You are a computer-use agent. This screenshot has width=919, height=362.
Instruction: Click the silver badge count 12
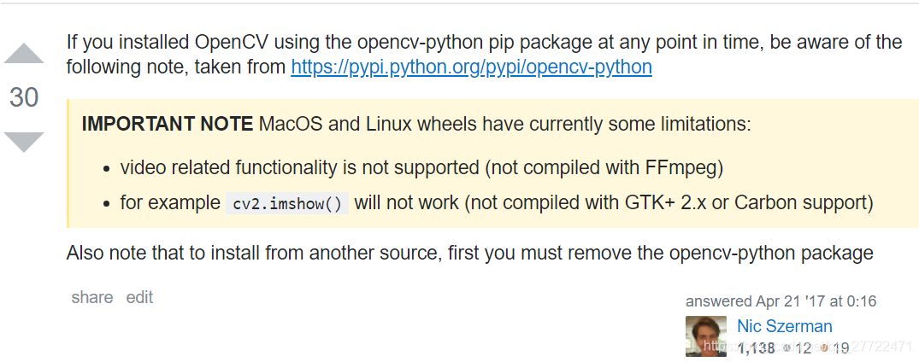[x=803, y=348]
